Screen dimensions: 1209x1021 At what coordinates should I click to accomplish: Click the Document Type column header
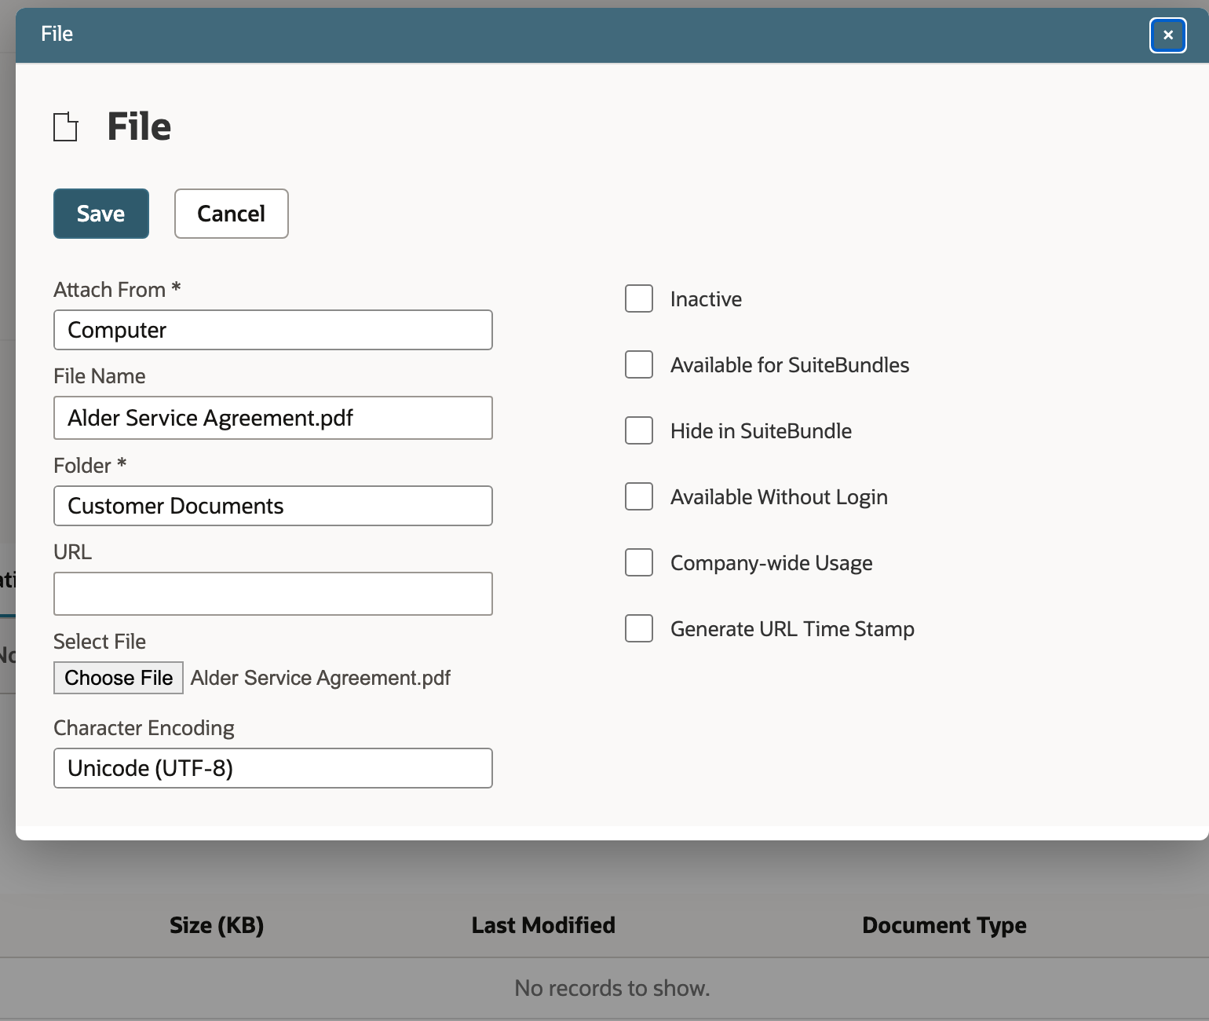click(x=944, y=925)
